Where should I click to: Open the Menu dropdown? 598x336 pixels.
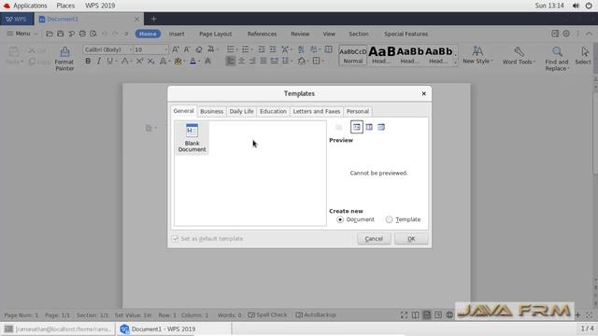[x=22, y=34]
